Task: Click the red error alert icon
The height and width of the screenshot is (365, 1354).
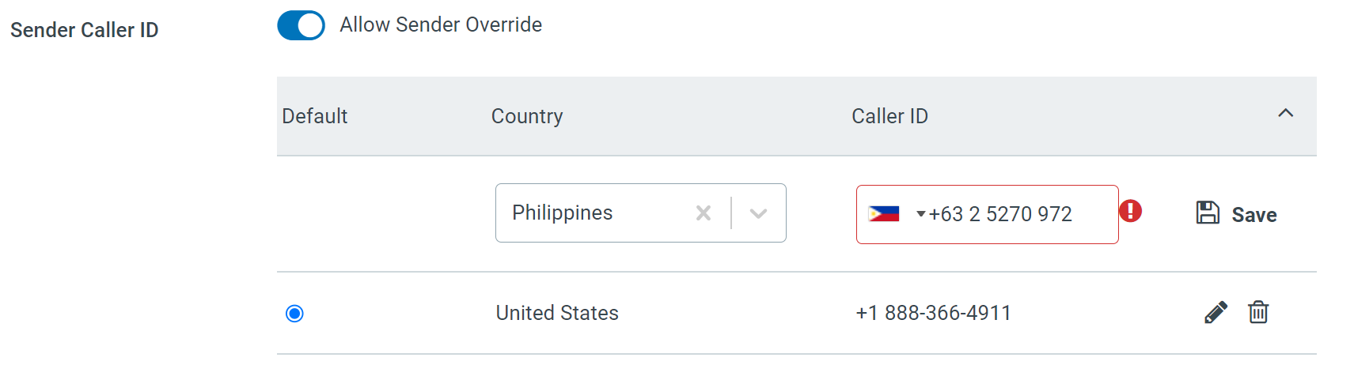Action: click(x=1130, y=211)
